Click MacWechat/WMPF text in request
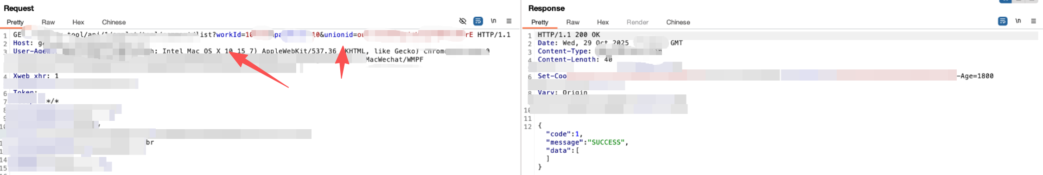Screen dimensions: 1043x175 (394, 60)
